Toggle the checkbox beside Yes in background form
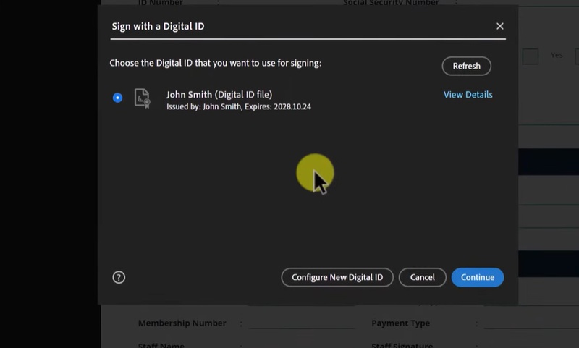Screen dimensions: 579x348 coord(531,57)
